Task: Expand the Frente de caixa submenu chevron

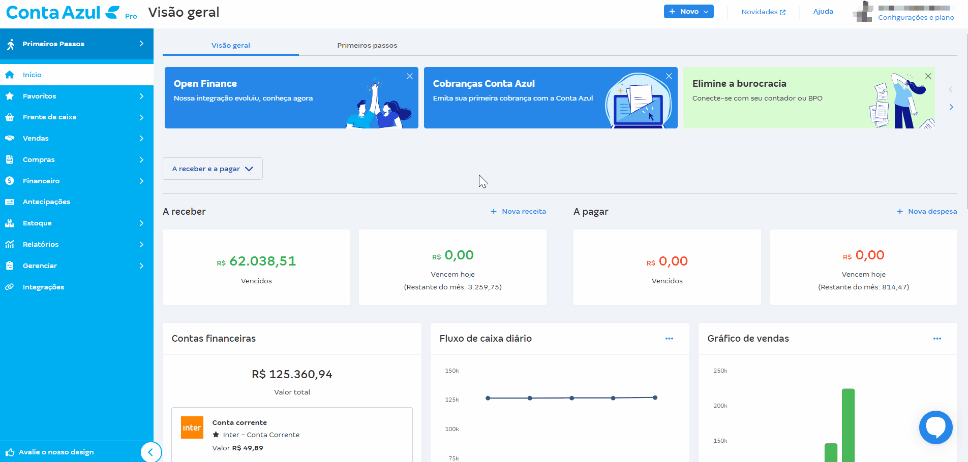Action: tap(141, 117)
